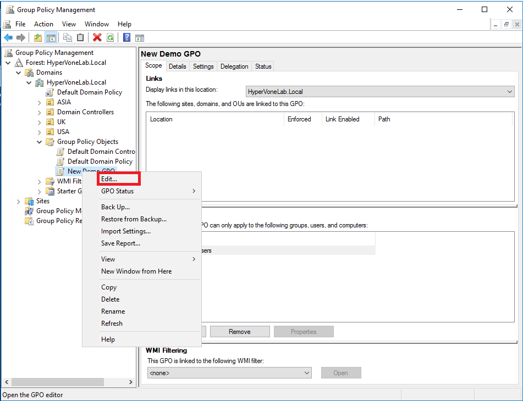Open the Action menu
Image resolution: width=523 pixels, height=401 pixels.
(43, 24)
